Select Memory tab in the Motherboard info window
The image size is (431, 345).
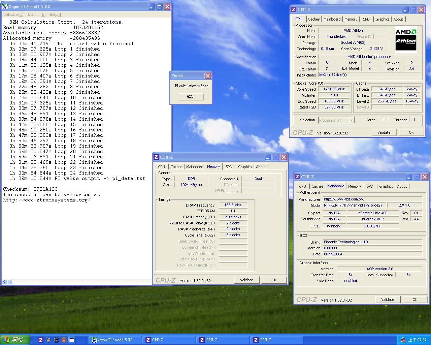(x=355, y=186)
